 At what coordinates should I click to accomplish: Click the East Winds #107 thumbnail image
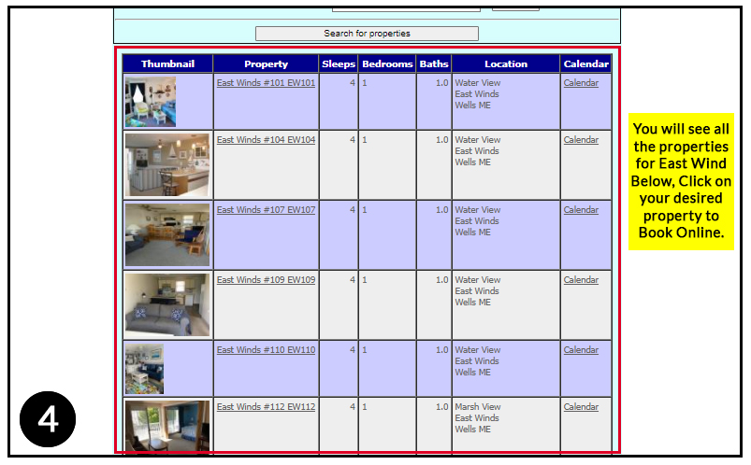pyautogui.click(x=167, y=235)
